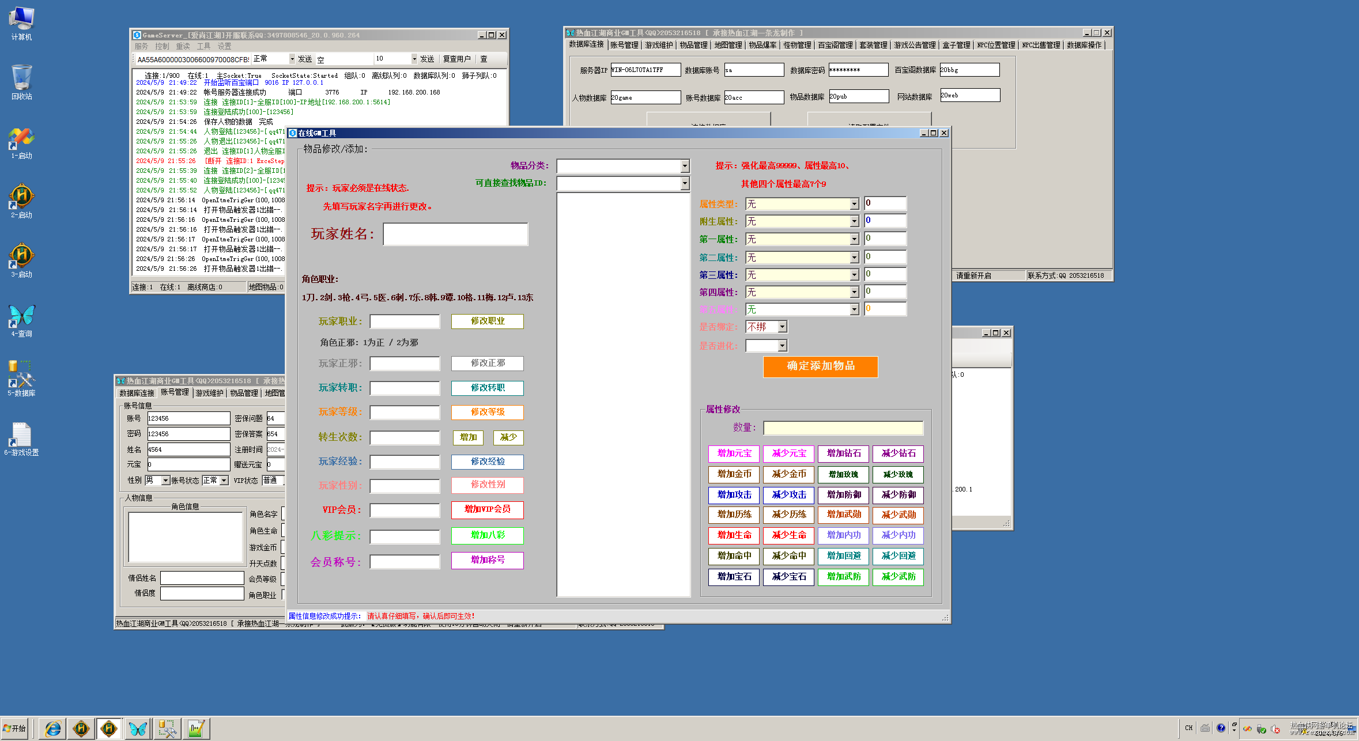Image resolution: width=1359 pixels, height=741 pixels.
Task: Expand the 第五属性 dropdown
Action: (854, 310)
